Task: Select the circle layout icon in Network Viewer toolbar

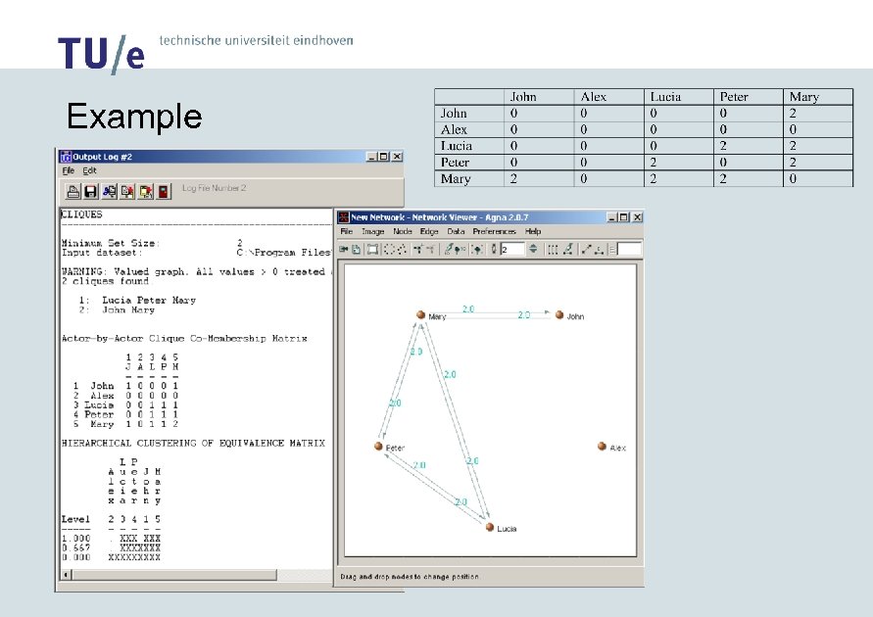Action: click(x=389, y=249)
